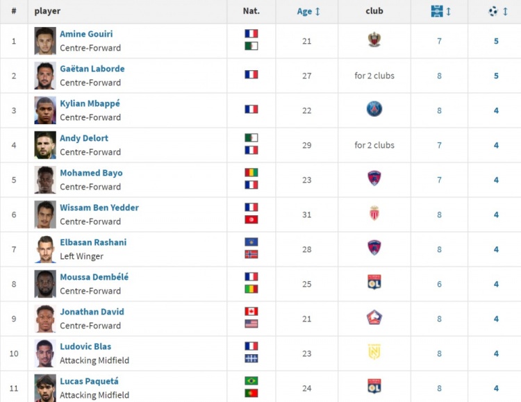
Task: Open OGC Nice club crest
Action: (374, 40)
